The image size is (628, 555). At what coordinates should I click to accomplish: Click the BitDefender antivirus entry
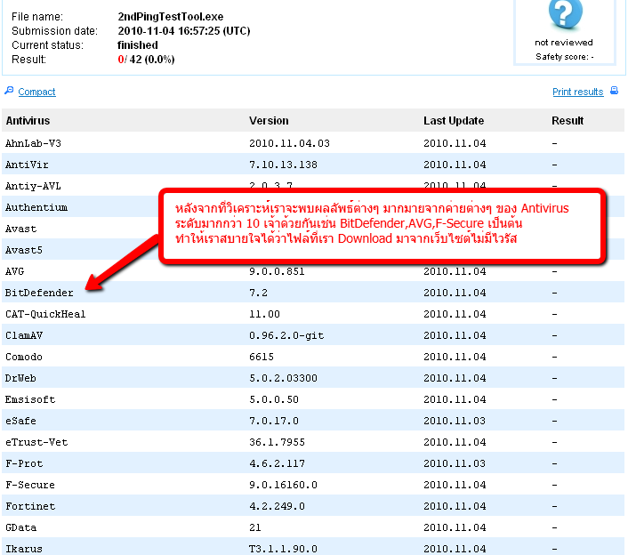pyautogui.click(x=39, y=293)
